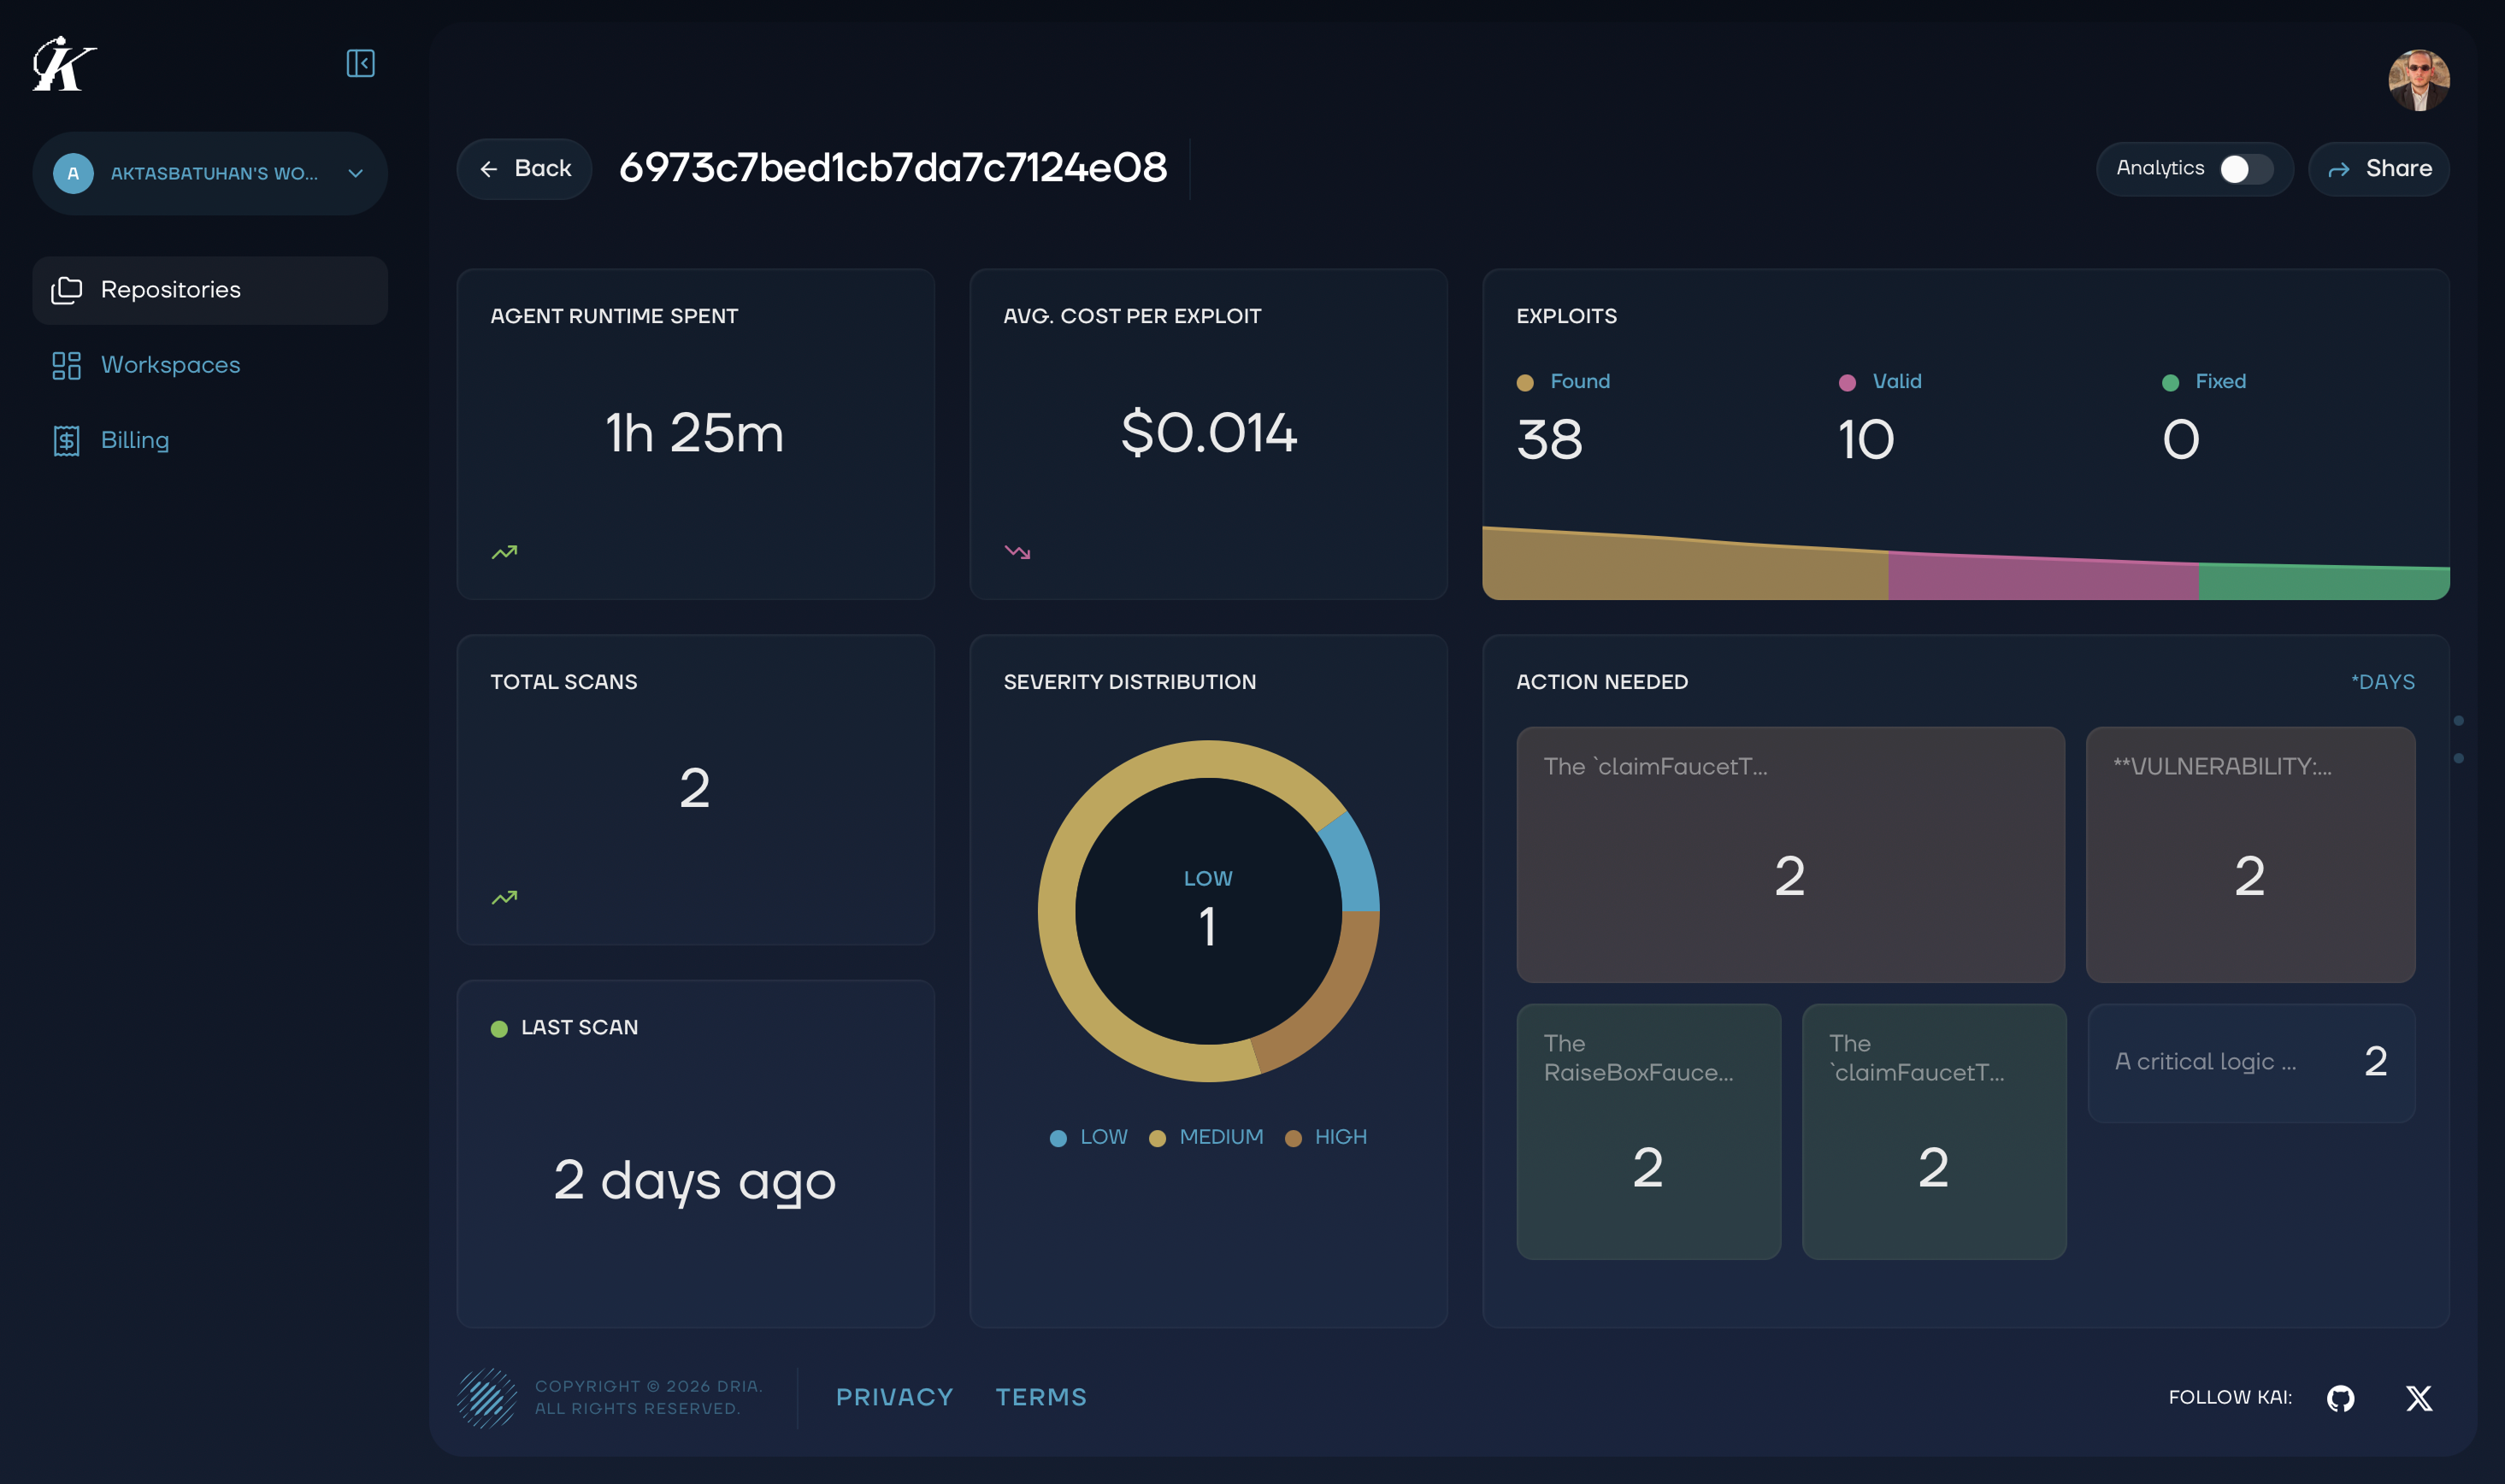Toggle the LOW legend under severity distribution

(1090, 1137)
